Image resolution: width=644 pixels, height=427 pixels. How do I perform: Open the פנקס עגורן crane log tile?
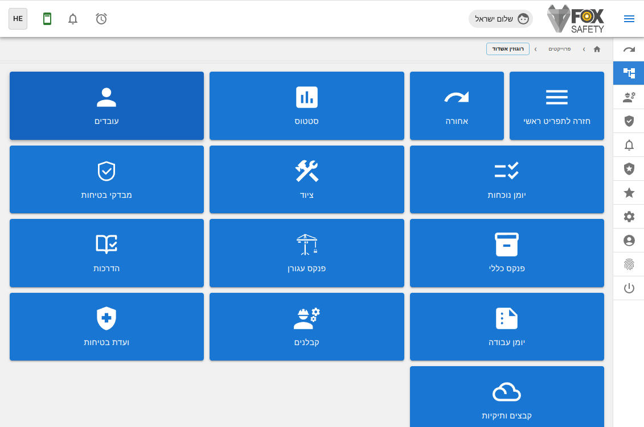[307, 253]
